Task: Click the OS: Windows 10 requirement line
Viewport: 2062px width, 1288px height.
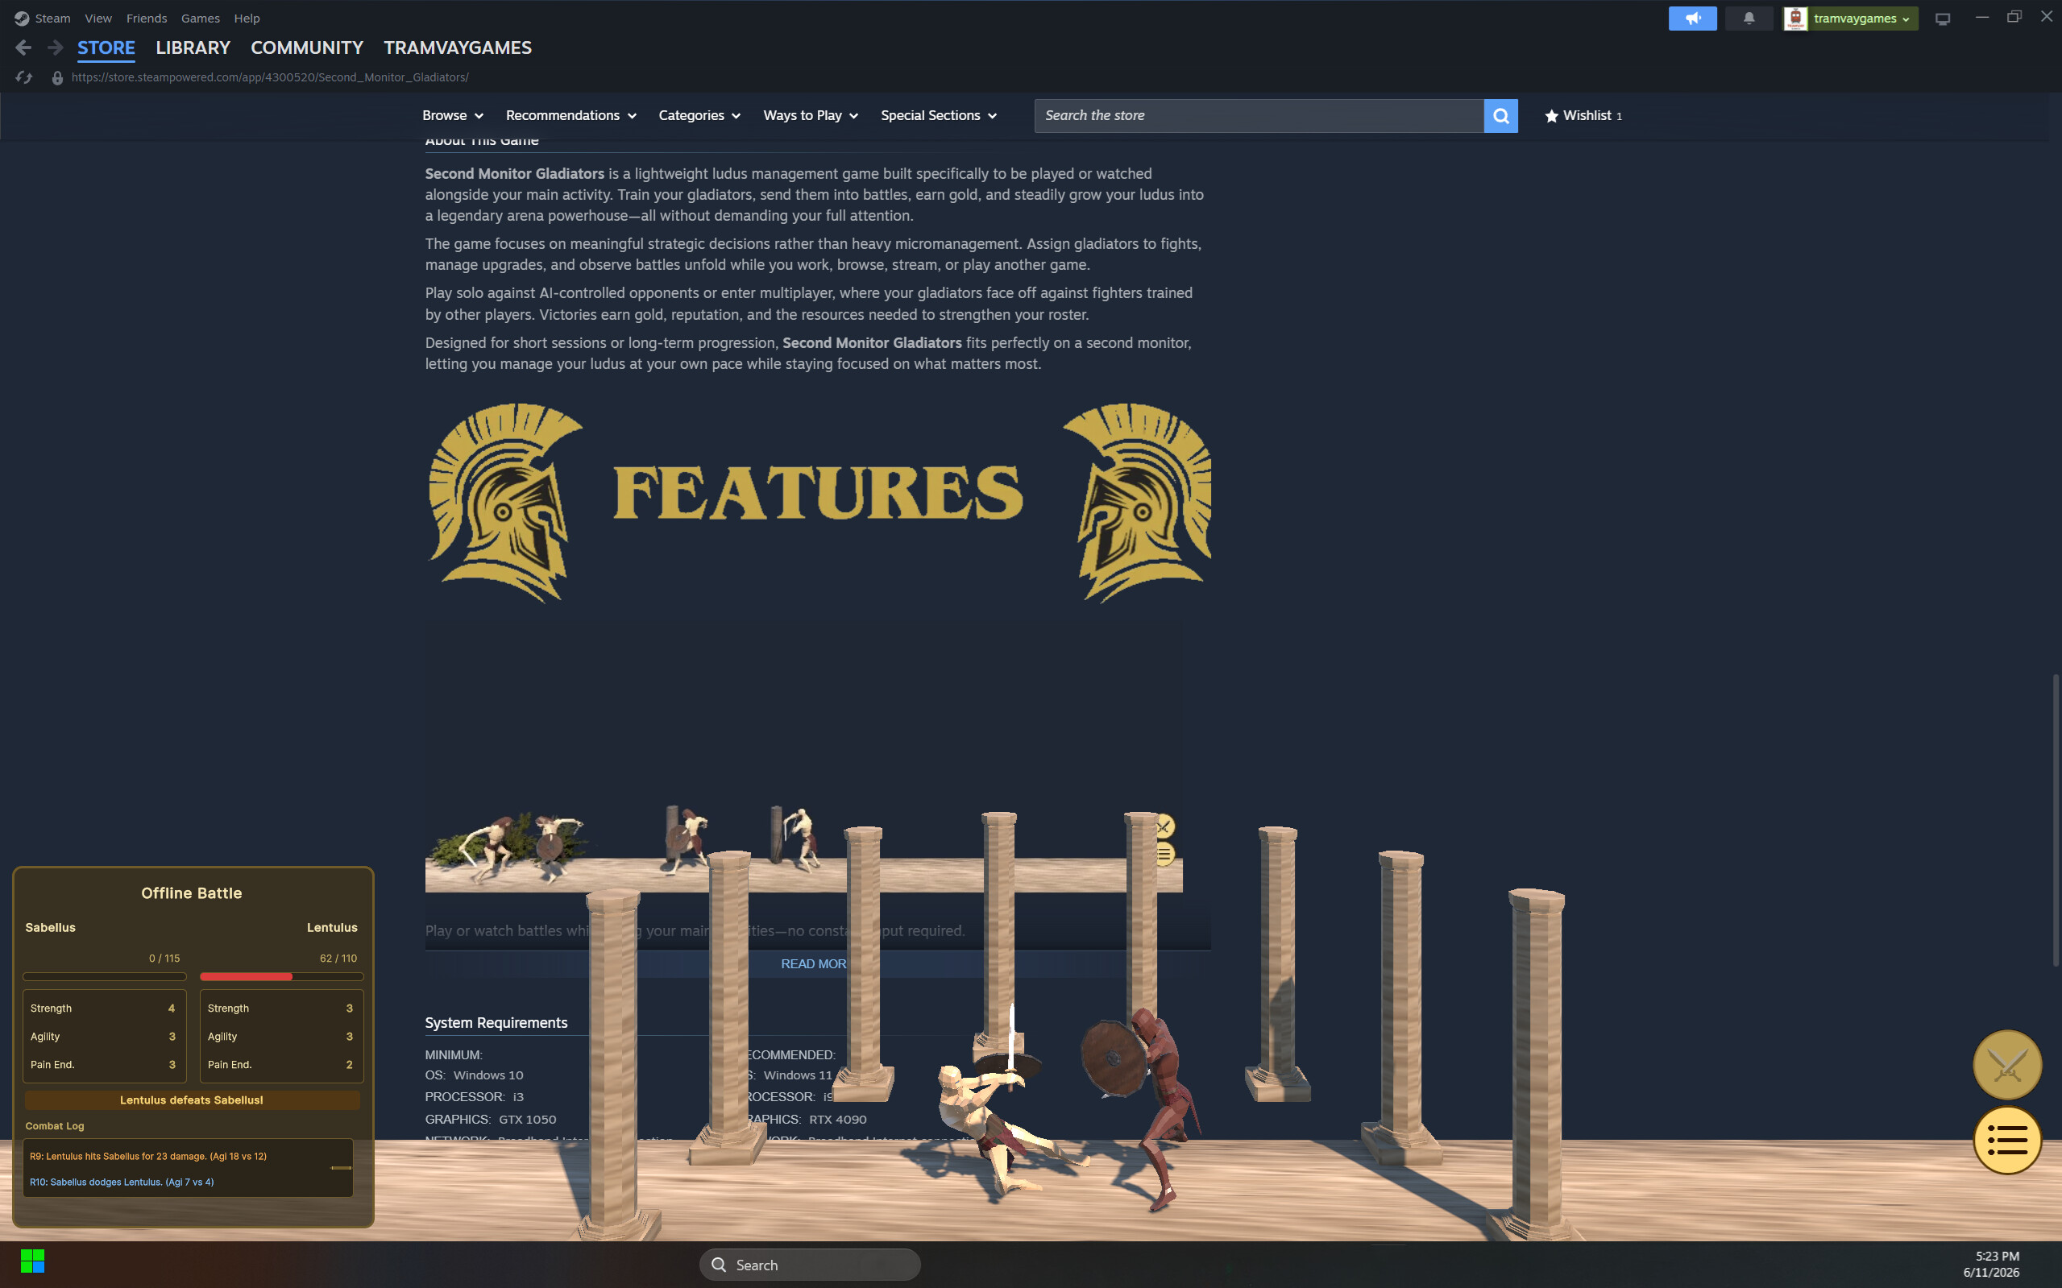Action: [475, 1075]
